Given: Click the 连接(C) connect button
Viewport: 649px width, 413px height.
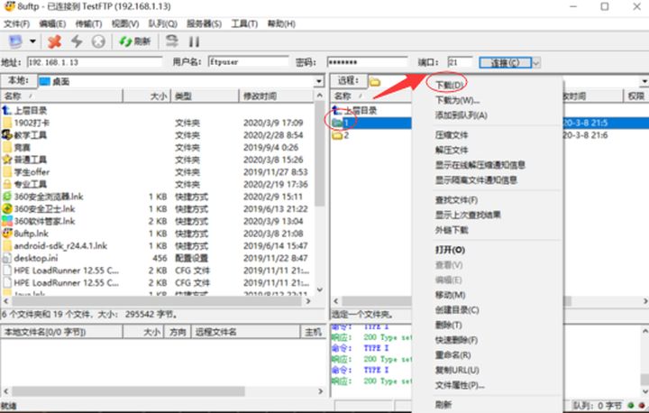Looking at the screenshot, I should (x=505, y=62).
